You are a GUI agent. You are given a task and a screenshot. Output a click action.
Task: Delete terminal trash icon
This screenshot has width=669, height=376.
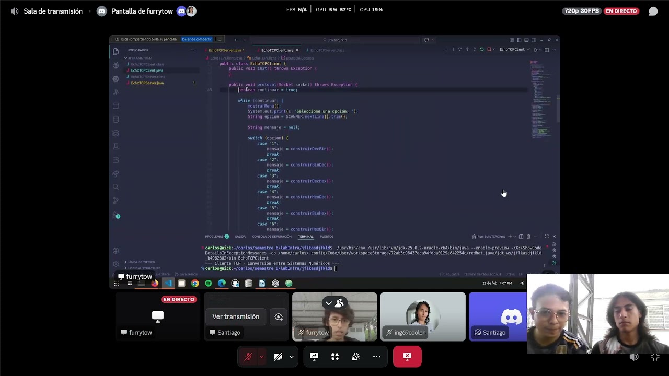click(528, 237)
